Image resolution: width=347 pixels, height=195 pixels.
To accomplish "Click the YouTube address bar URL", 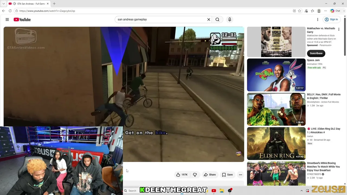I will (x=47, y=11).
